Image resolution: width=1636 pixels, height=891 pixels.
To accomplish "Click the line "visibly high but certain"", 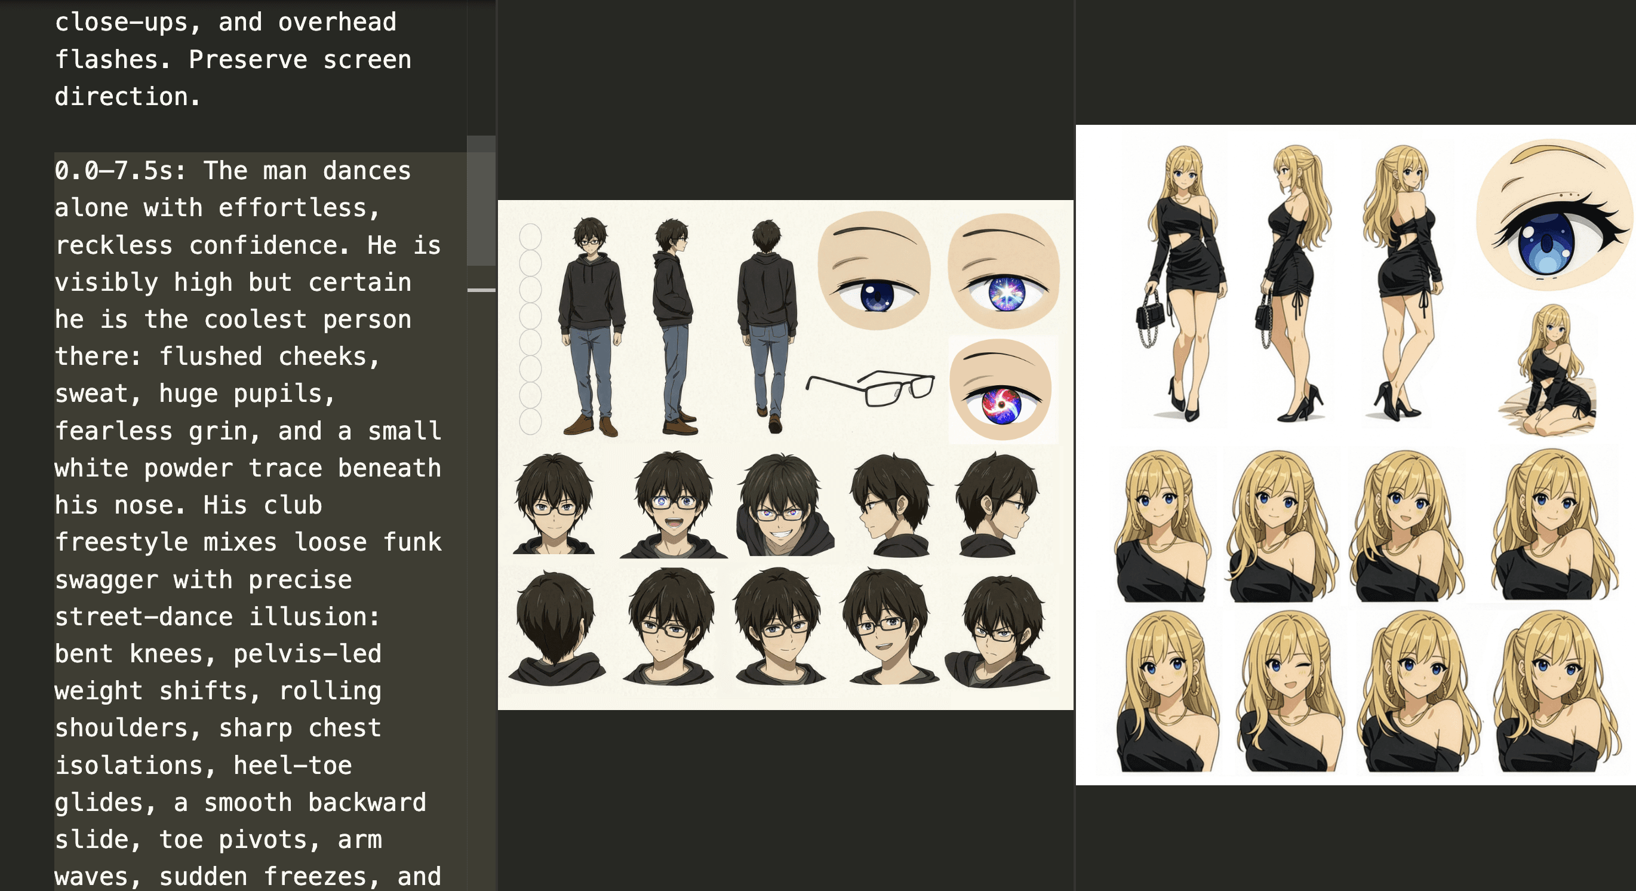I will (x=233, y=282).
